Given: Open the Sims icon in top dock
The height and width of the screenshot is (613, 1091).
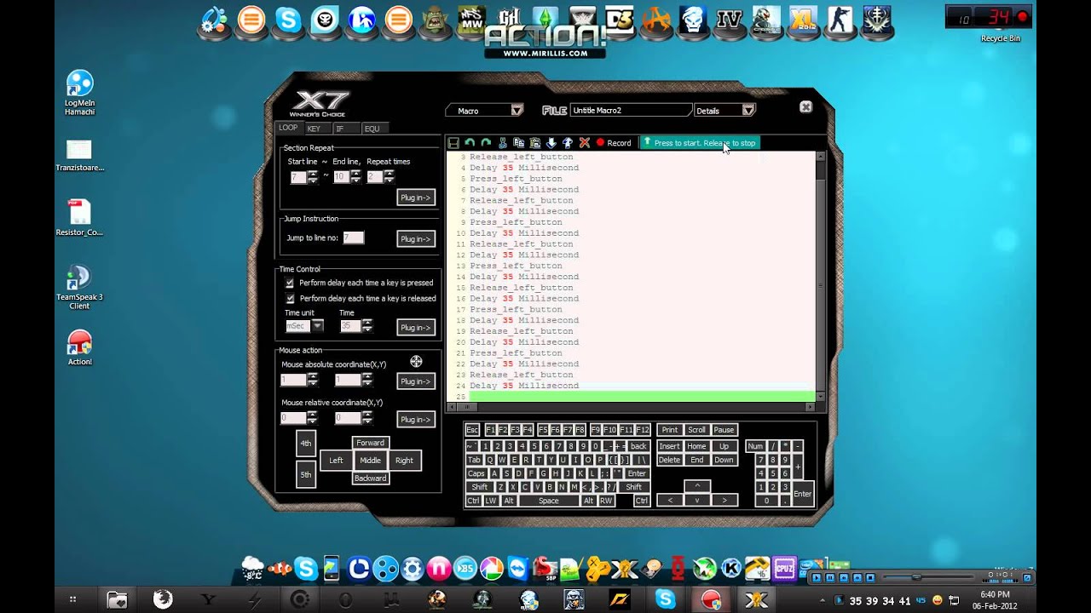Looking at the screenshot, I should click(x=545, y=20).
